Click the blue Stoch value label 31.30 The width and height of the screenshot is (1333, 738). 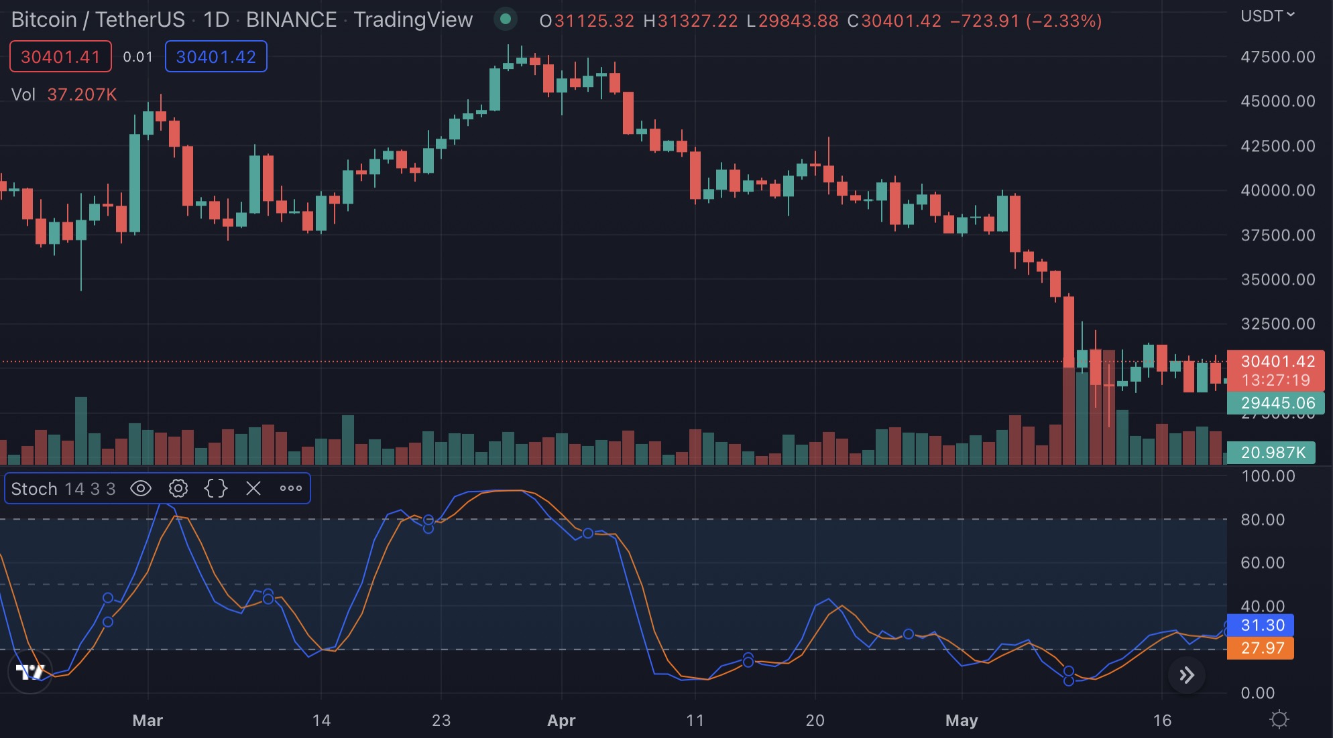pyautogui.click(x=1261, y=625)
